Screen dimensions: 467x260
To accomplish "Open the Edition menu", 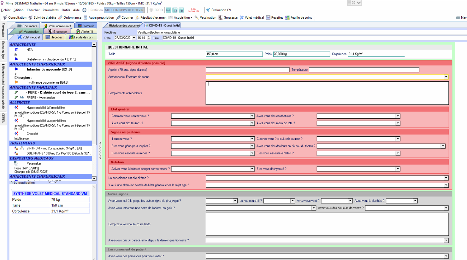I will pos(18,10).
